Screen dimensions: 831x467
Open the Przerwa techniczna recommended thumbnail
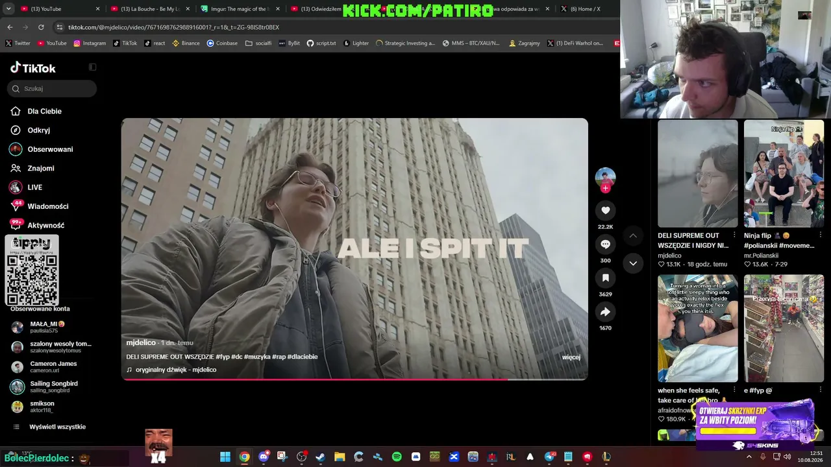pyautogui.click(x=784, y=328)
